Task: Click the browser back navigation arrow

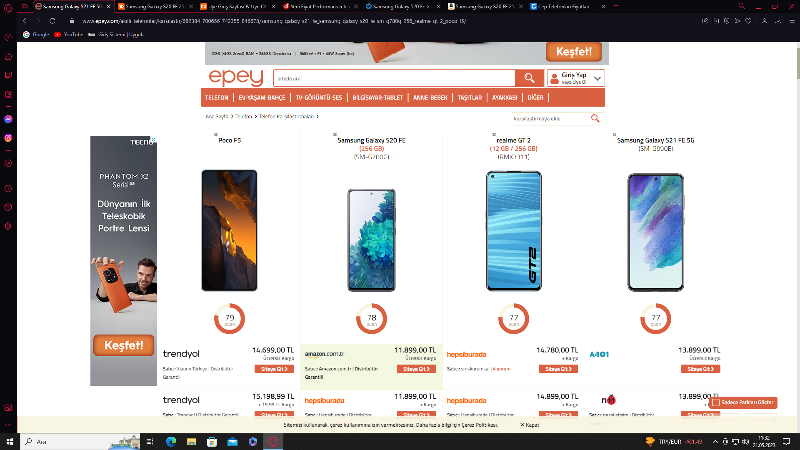Action: point(24,21)
